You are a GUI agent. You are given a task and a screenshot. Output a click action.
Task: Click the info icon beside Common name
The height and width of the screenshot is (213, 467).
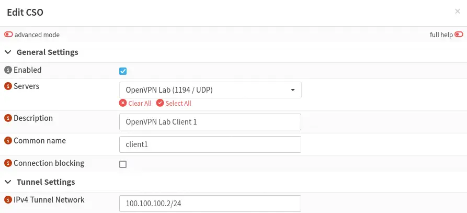(x=8, y=141)
